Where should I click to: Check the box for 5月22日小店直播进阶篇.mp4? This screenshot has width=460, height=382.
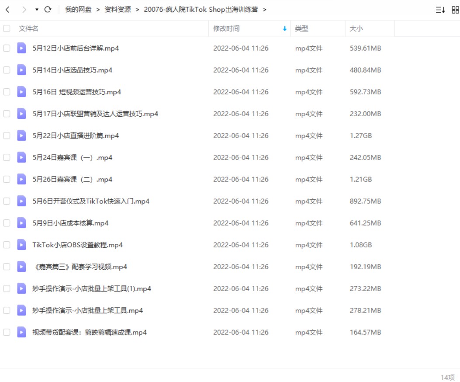7,135
